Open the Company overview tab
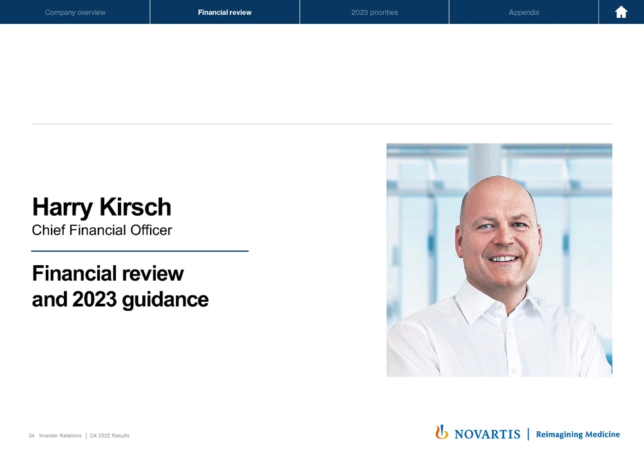The height and width of the screenshot is (455, 644). tap(75, 12)
